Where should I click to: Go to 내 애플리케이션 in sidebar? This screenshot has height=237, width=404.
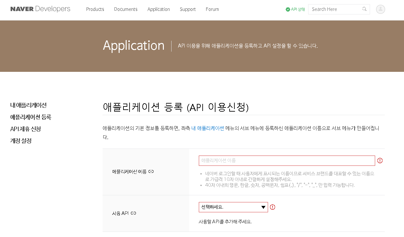point(29,105)
